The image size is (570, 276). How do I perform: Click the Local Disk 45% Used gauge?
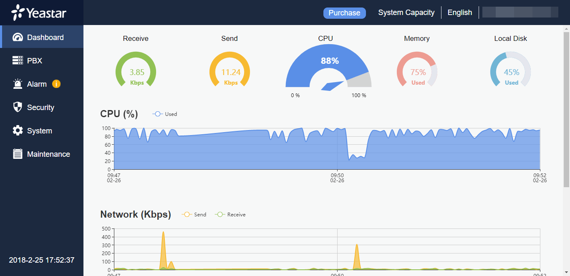tap(511, 70)
